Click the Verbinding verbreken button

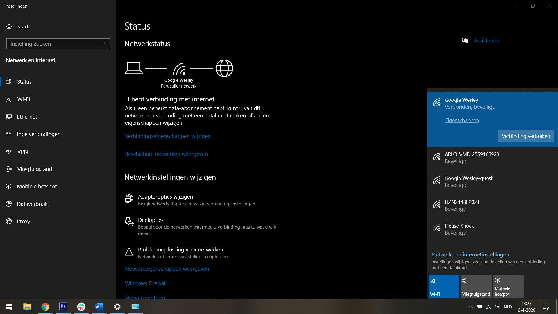(x=525, y=136)
